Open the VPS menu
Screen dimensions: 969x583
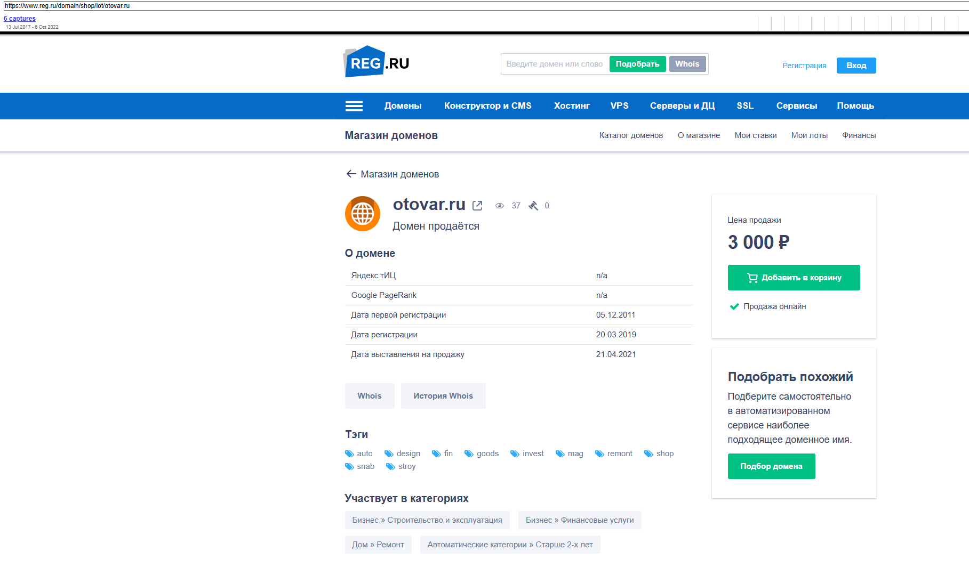[620, 106]
